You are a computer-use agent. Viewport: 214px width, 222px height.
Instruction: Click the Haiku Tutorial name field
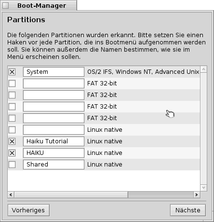pyautogui.click(x=53, y=141)
